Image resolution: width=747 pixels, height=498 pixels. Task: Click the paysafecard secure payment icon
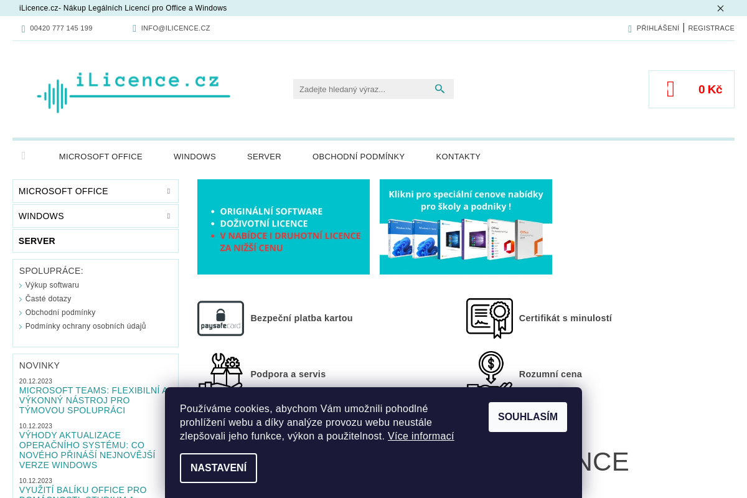coord(220,318)
